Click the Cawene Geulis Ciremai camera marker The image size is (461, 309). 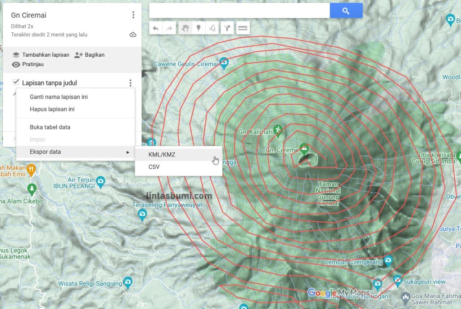click(224, 63)
